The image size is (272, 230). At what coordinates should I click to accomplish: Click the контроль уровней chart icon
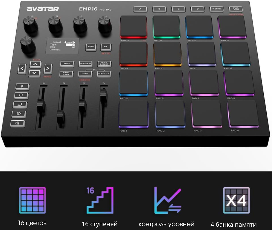tap(168, 200)
